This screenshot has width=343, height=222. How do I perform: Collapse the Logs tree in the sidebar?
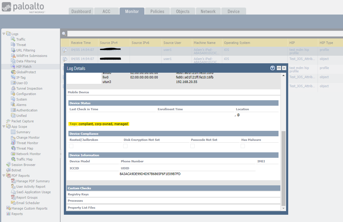coord(3,34)
